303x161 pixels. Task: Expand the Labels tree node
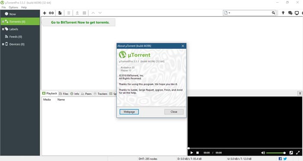(x=3, y=29)
